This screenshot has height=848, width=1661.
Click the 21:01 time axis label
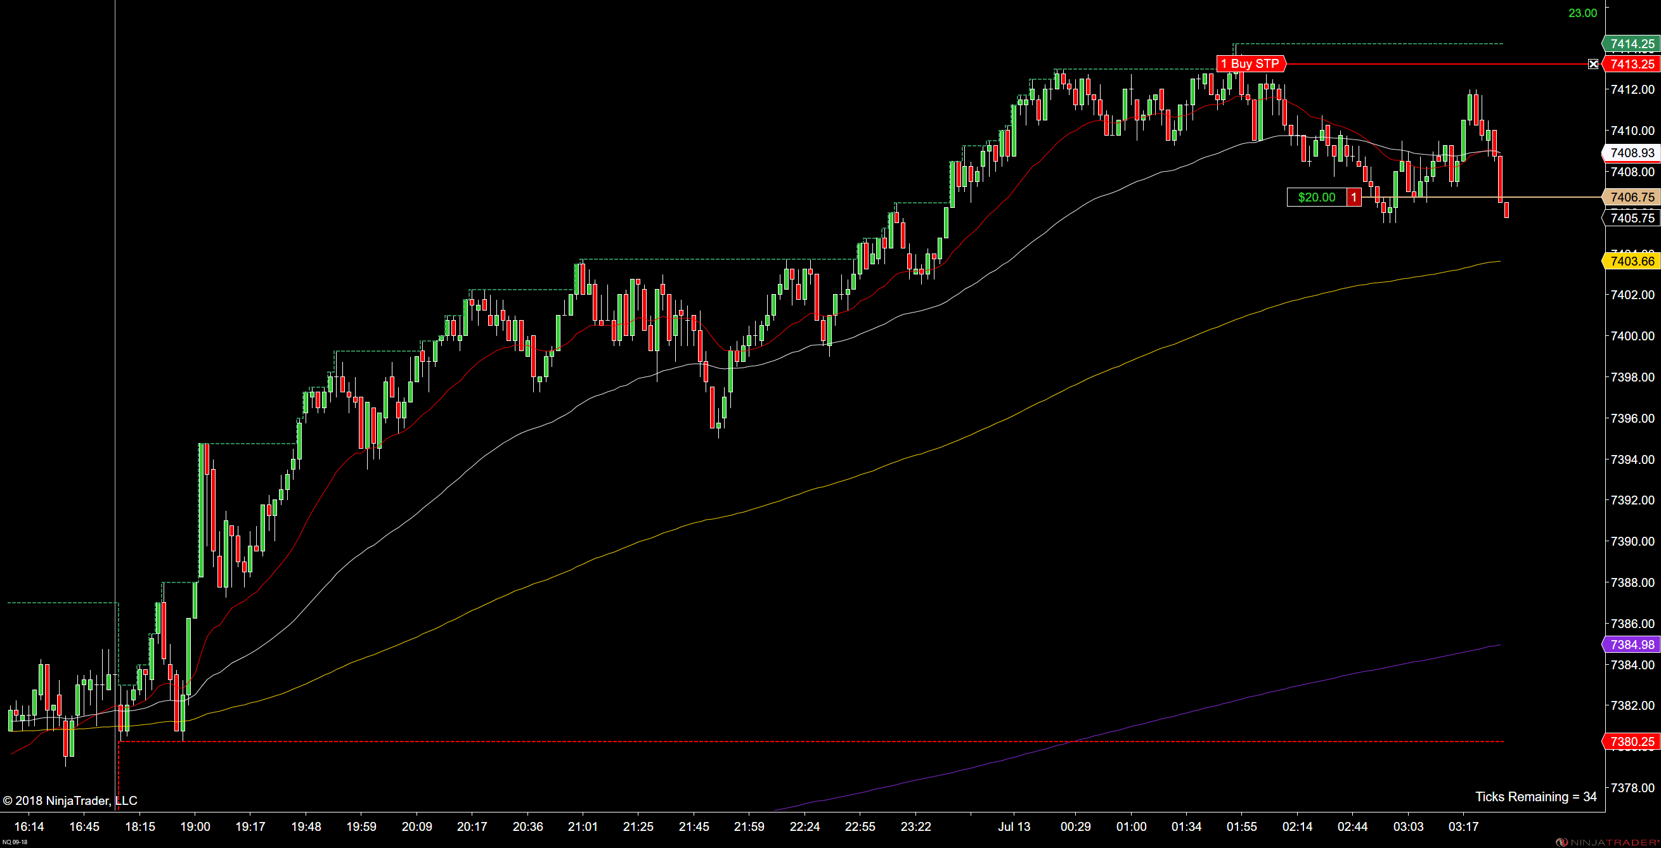coord(583,826)
